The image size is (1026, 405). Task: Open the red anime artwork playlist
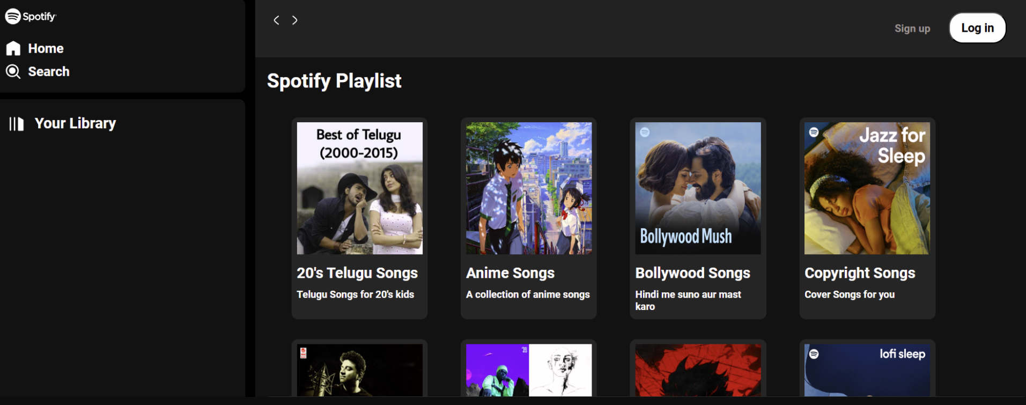698,370
